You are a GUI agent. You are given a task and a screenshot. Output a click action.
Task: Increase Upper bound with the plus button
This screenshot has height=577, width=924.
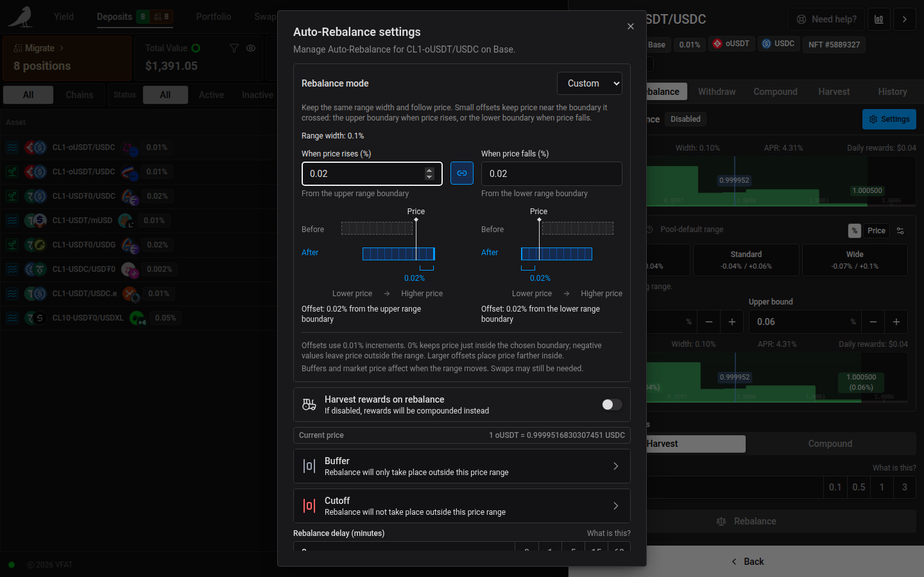point(896,322)
